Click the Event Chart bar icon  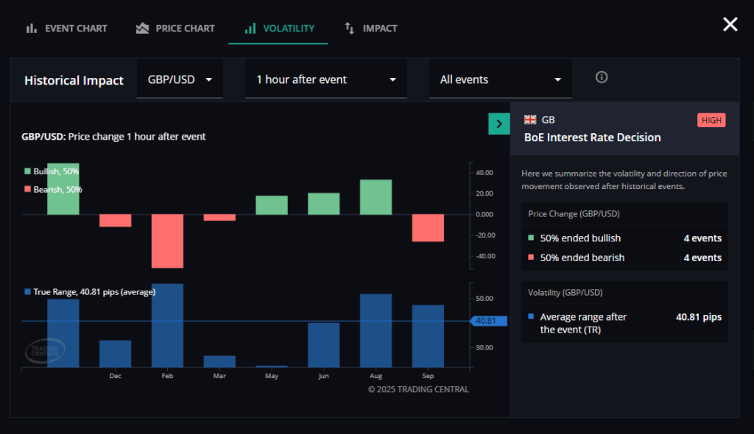(32, 29)
